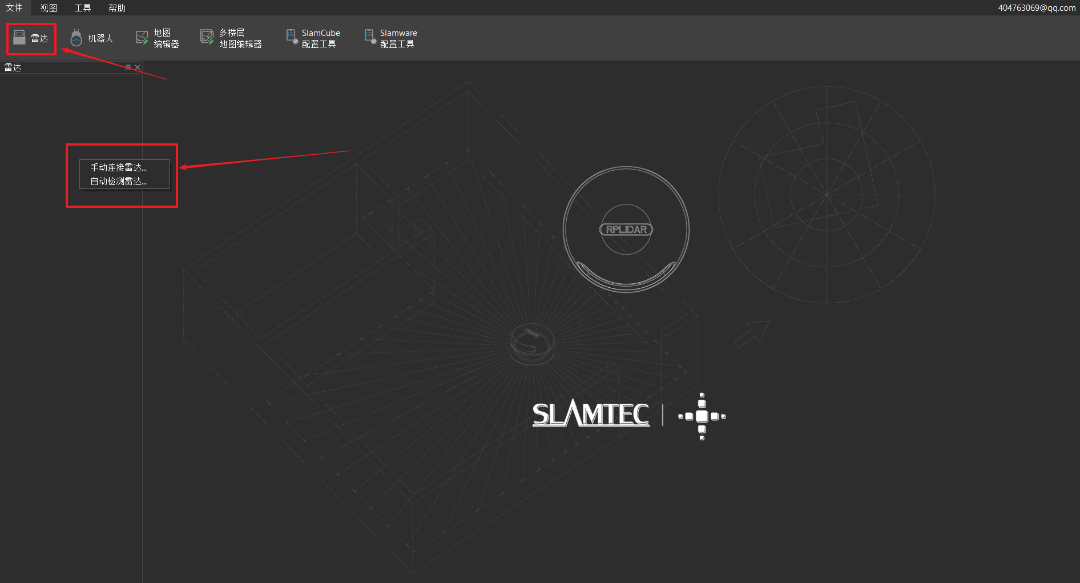Click the 雷达 panel title
Image resolution: width=1080 pixels, height=583 pixels.
[x=13, y=67]
